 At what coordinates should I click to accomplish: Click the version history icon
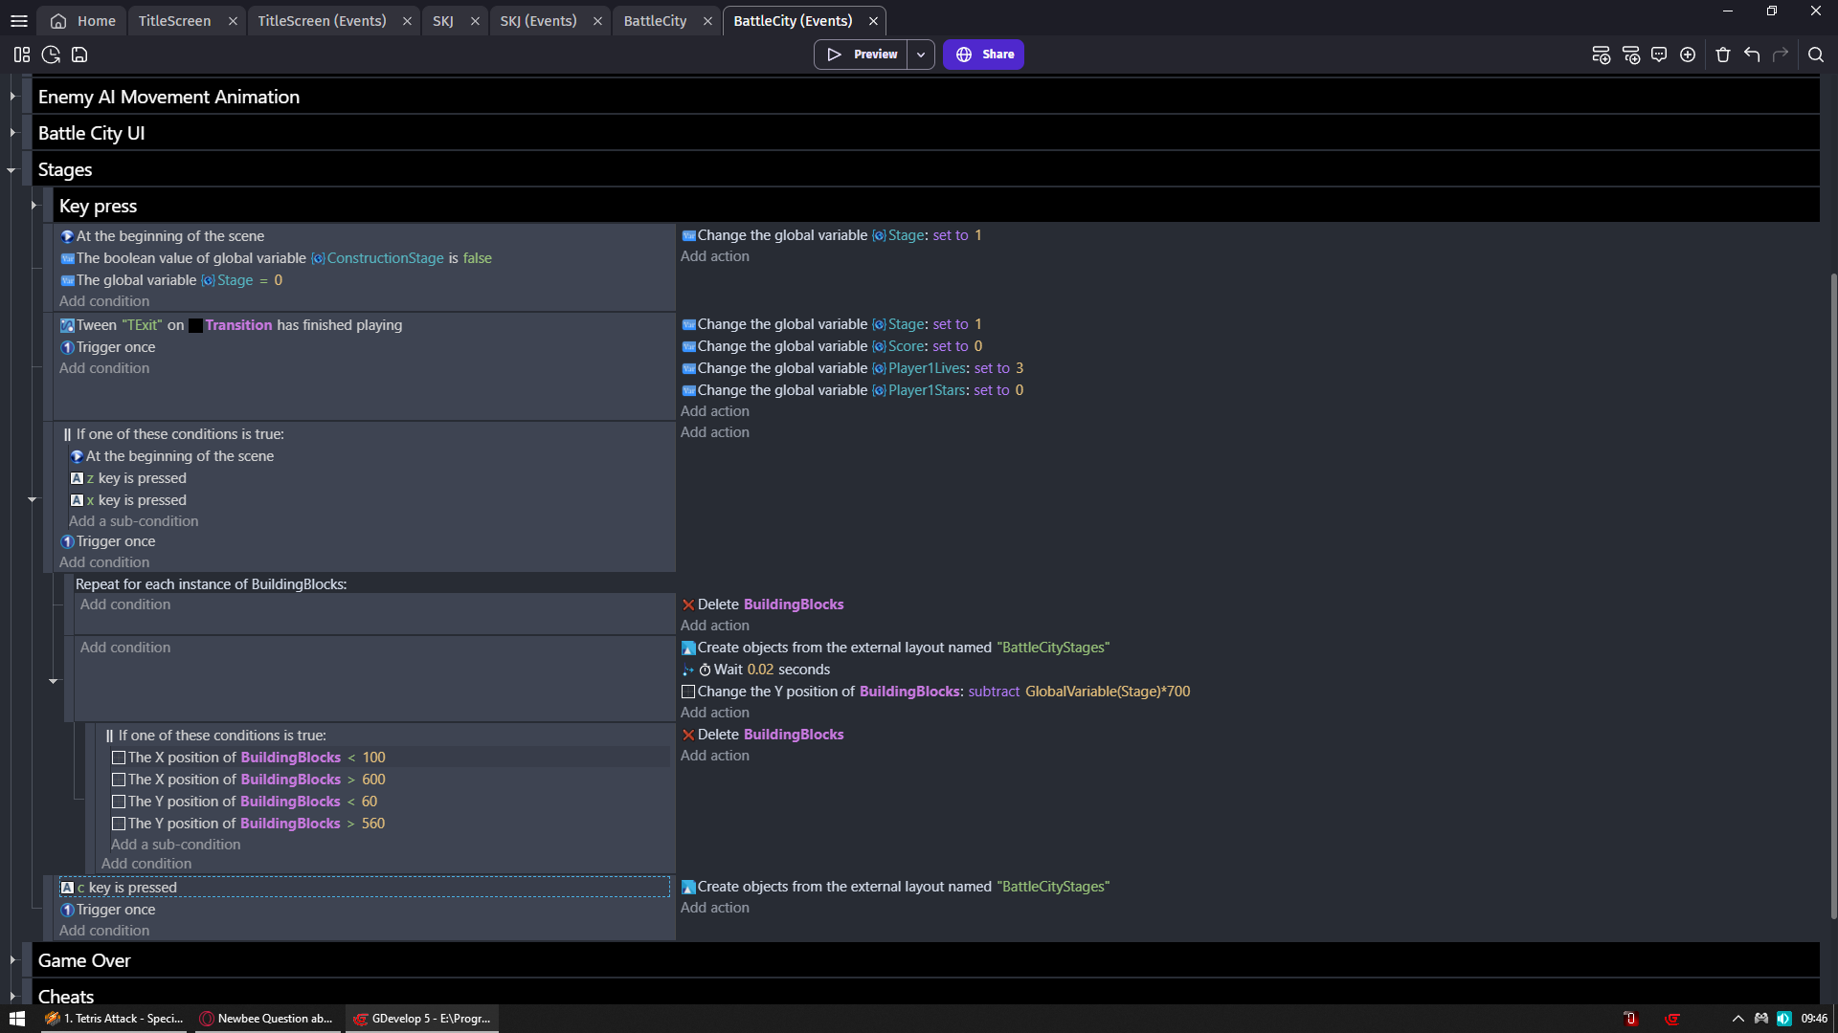(51, 55)
